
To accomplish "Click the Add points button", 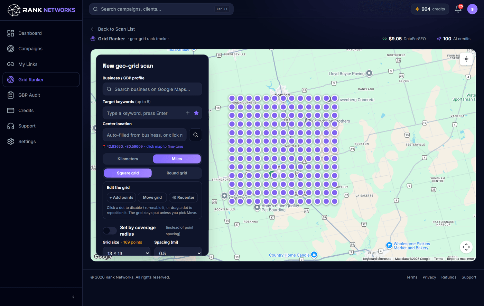I will click(x=121, y=198).
